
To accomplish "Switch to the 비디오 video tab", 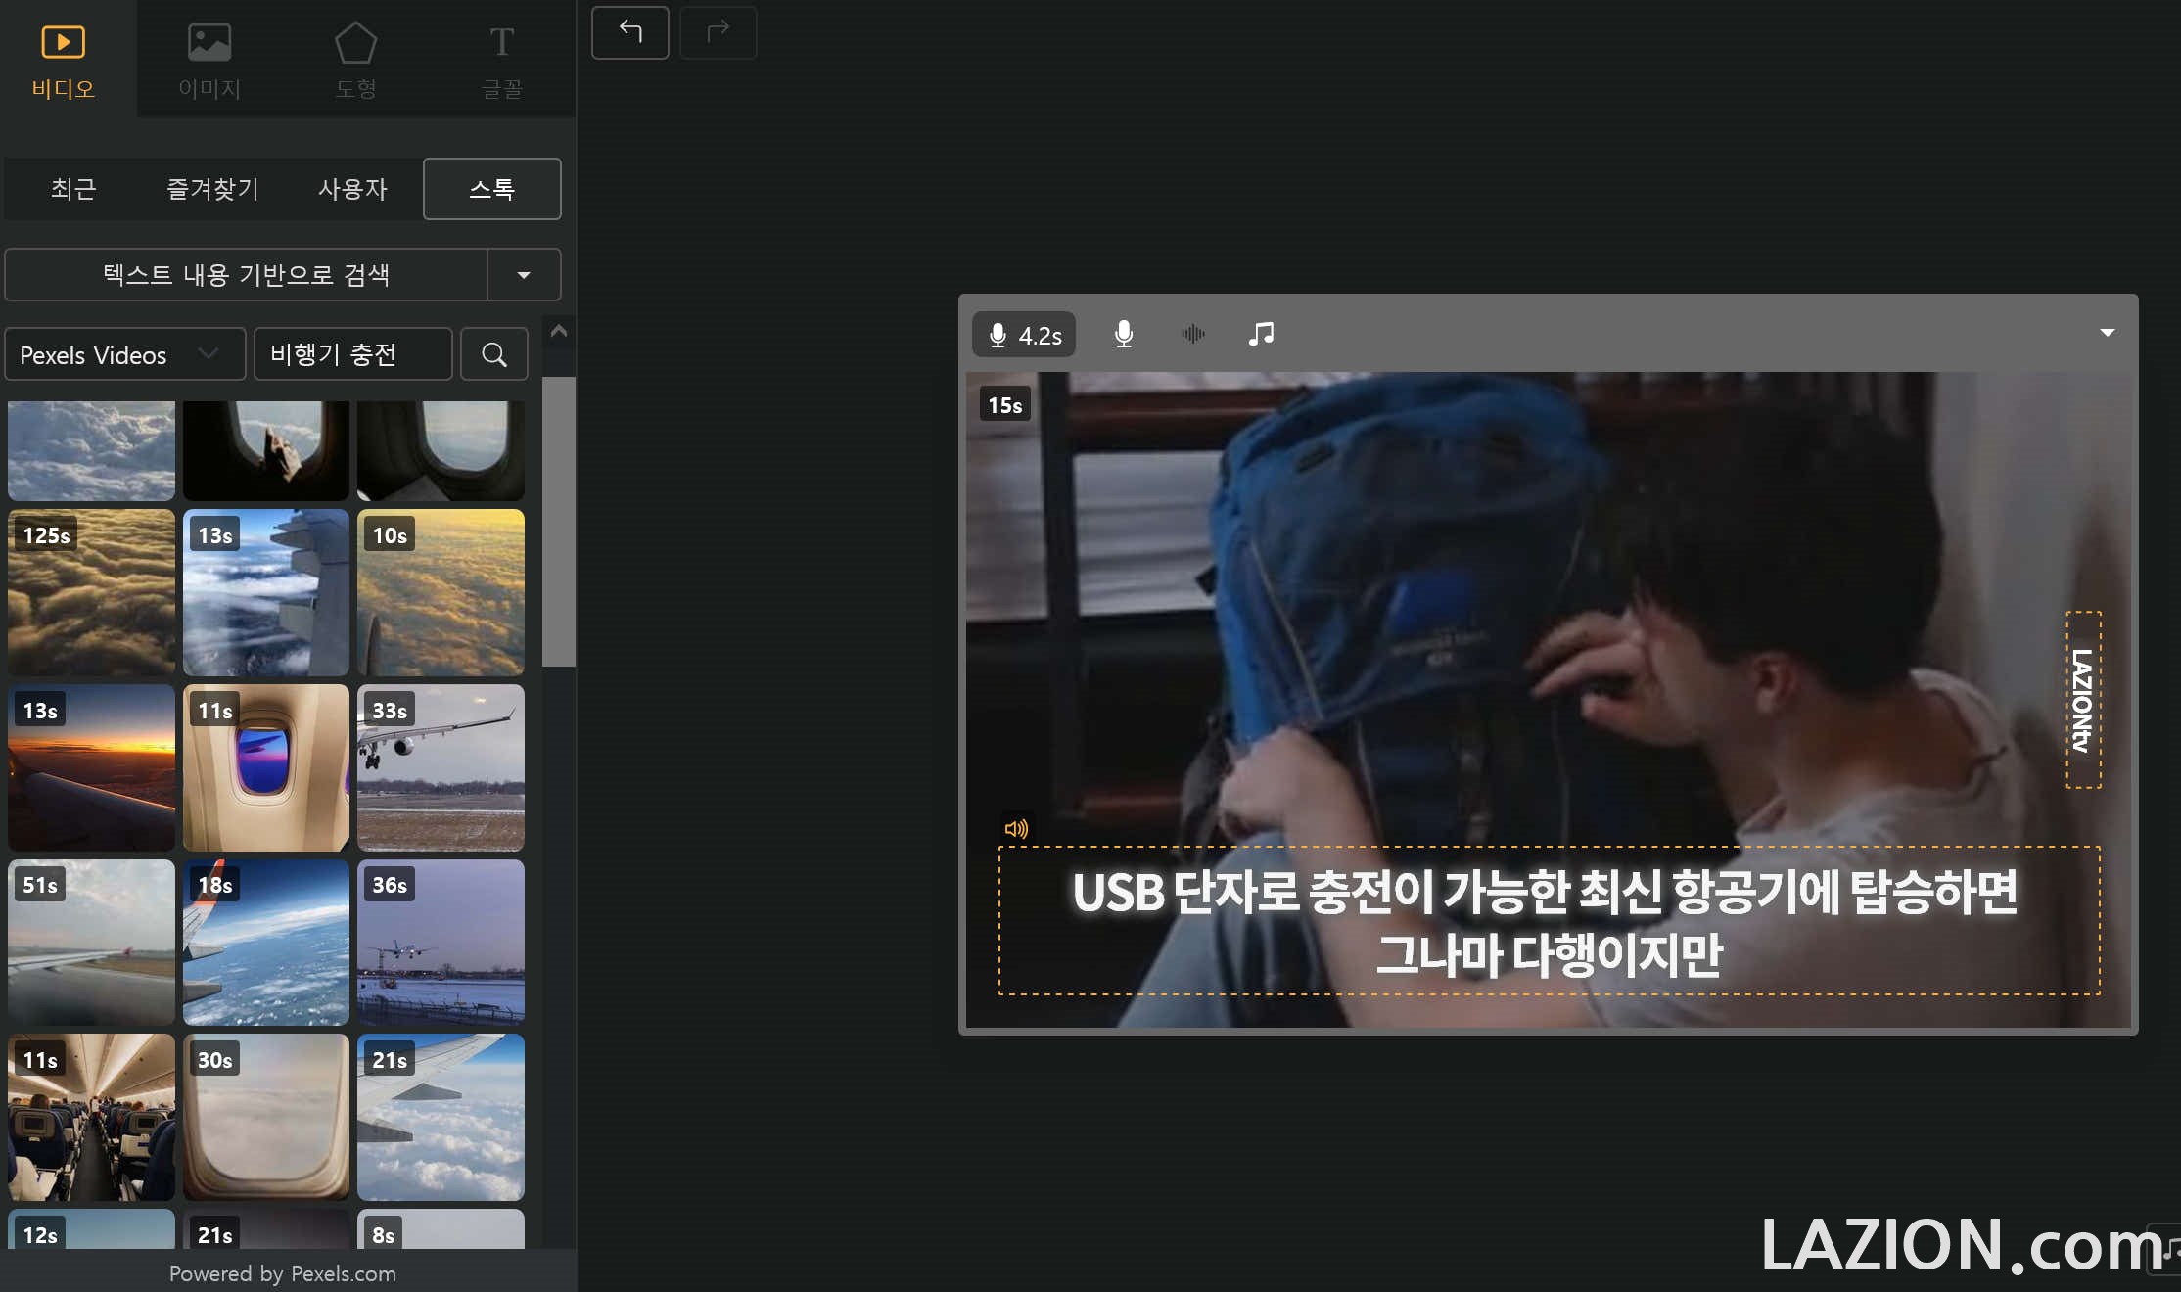I will [x=64, y=61].
